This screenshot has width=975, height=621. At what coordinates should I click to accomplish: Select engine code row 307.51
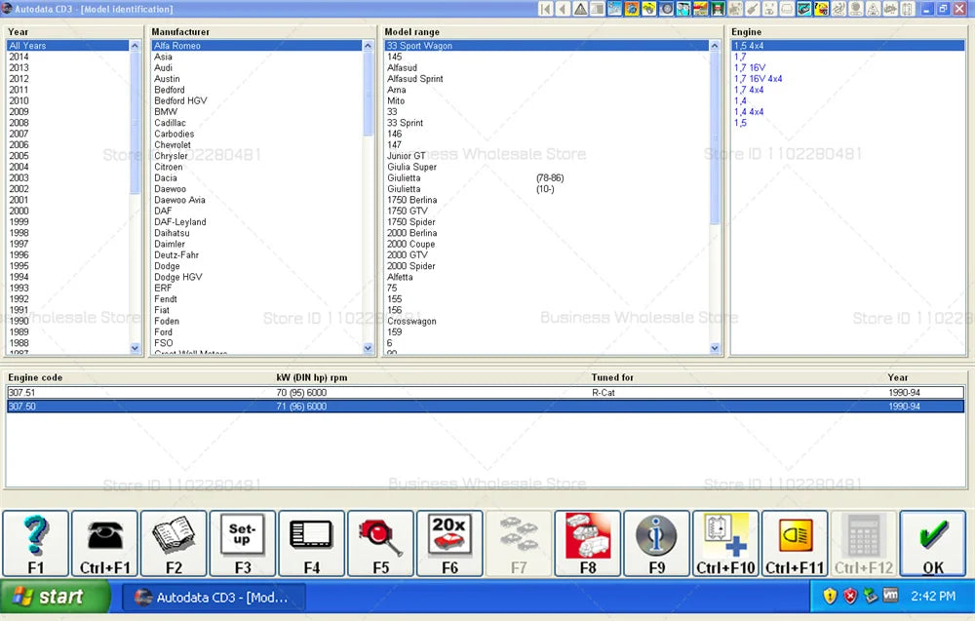[486, 393]
